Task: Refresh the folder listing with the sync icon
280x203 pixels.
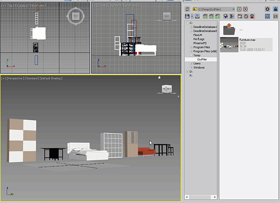Action: [187, 9]
